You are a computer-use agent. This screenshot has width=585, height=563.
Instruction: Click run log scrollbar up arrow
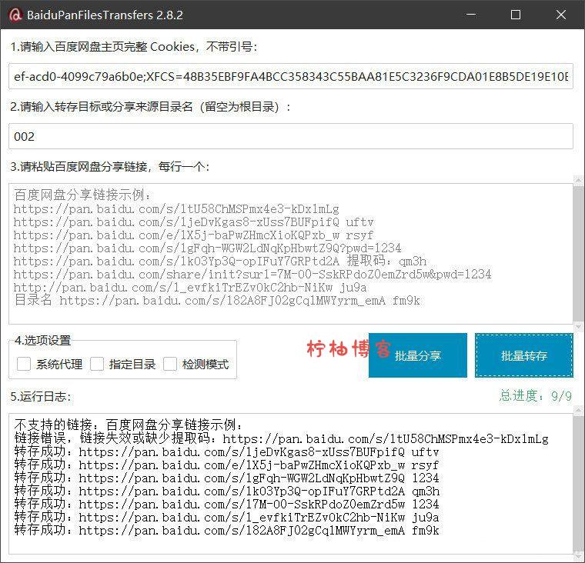pyautogui.click(x=578, y=411)
